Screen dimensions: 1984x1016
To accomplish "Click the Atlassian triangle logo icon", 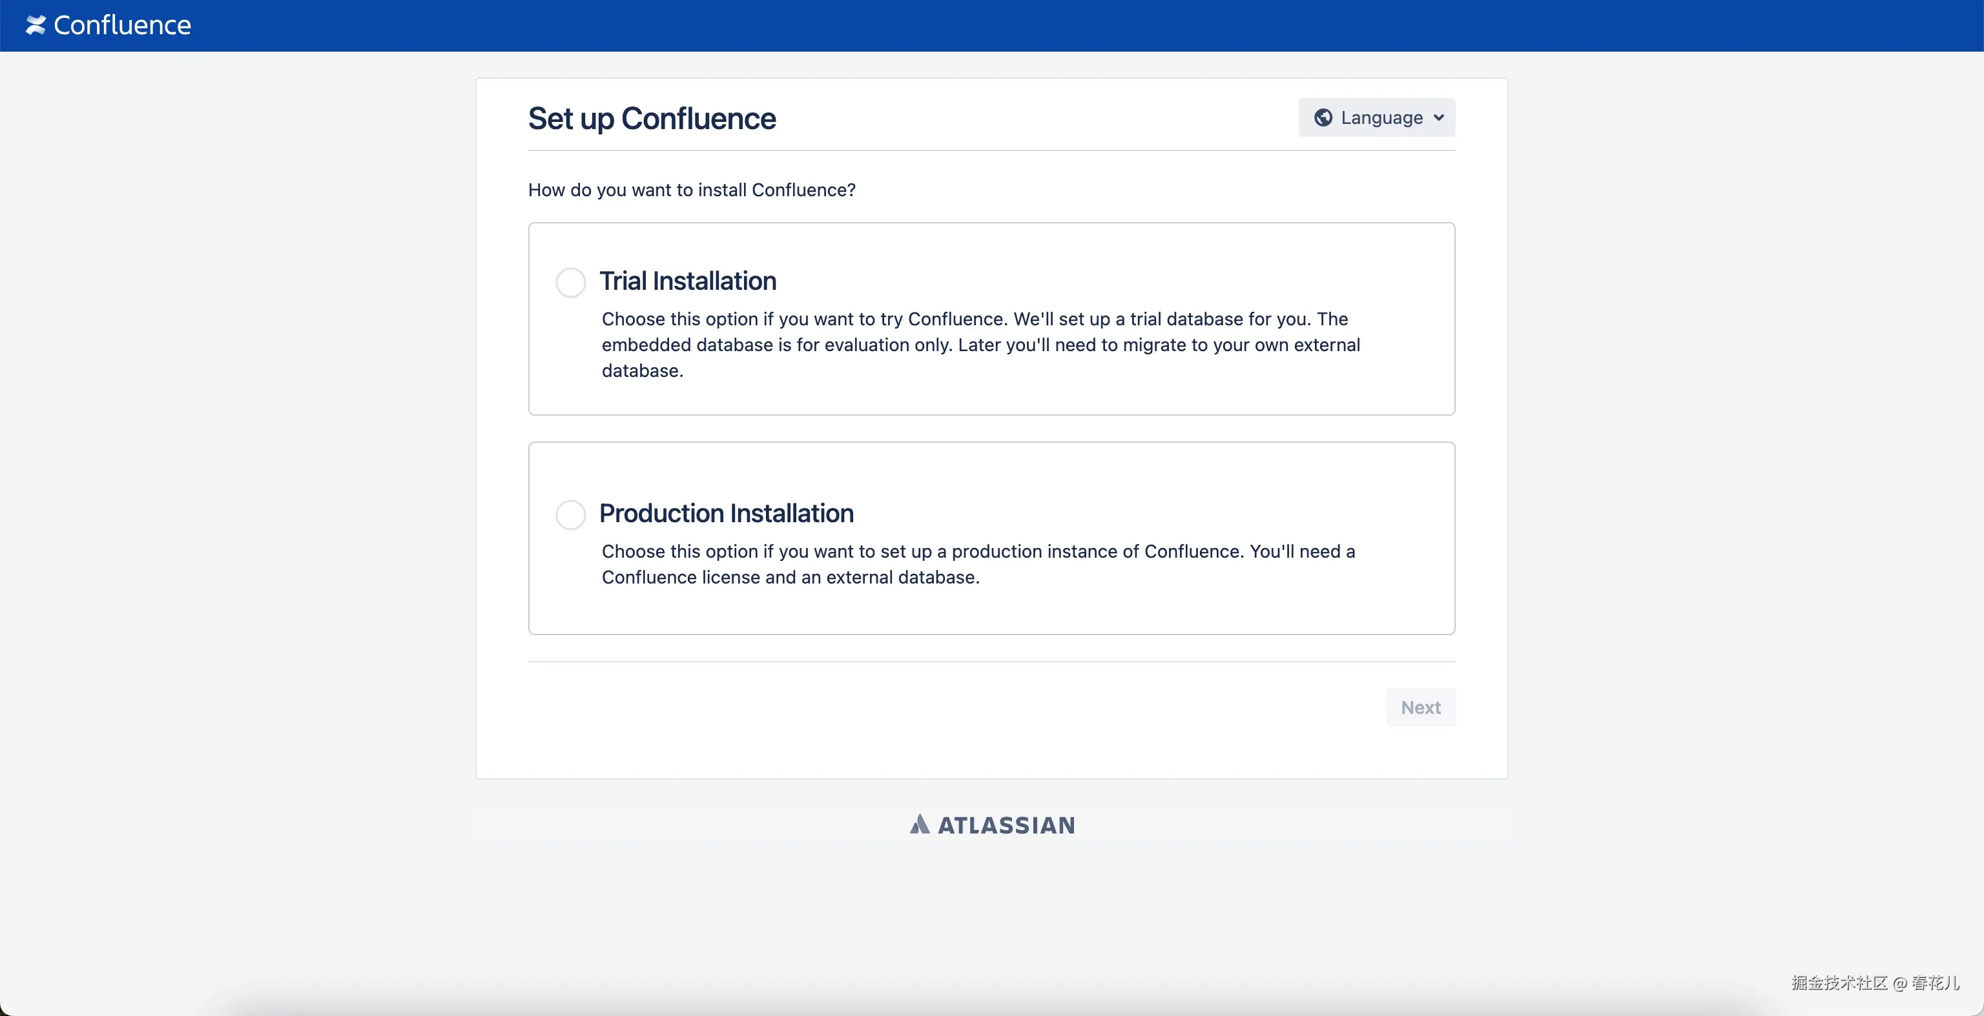I will tap(920, 824).
